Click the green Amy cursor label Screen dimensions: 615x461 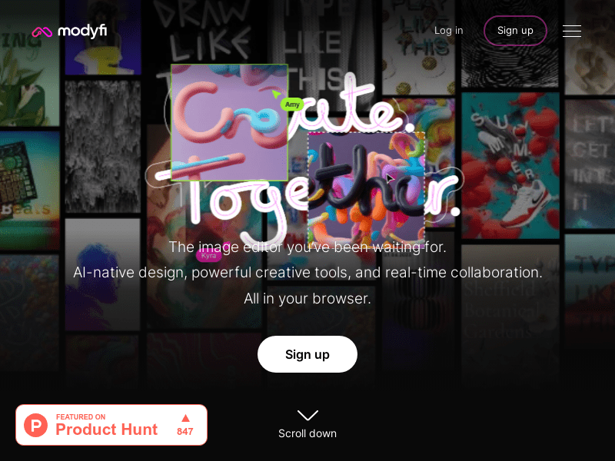(x=292, y=104)
